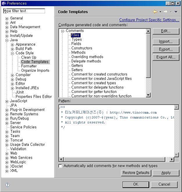The height and width of the screenshot is (192, 182).
Task: Select the Fields comment template
Action: pos(76,44)
